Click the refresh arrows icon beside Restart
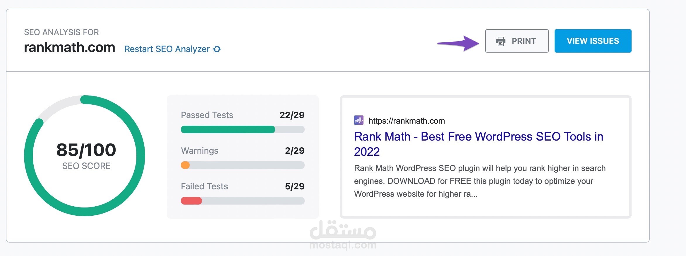Image resolution: width=686 pixels, height=256 pixels. click(x=217, y=49)
